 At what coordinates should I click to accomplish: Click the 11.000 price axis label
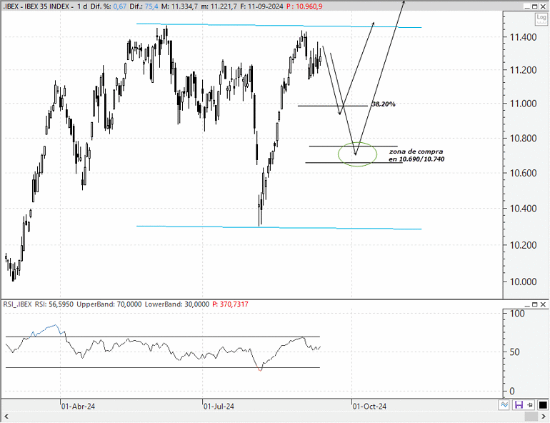point(523,104)
